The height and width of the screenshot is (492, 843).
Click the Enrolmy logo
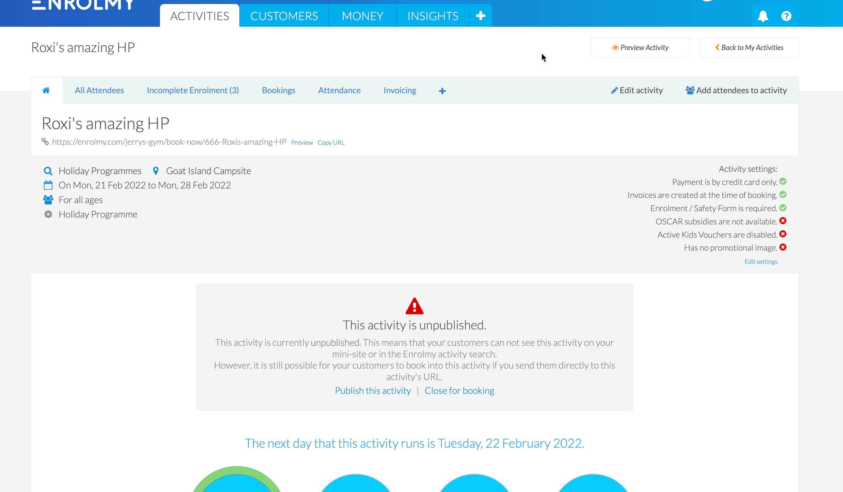[83, 5]
